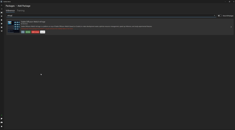Open the hamburger menu in the sidebar

pyautogui.click(x=2, y=9)
